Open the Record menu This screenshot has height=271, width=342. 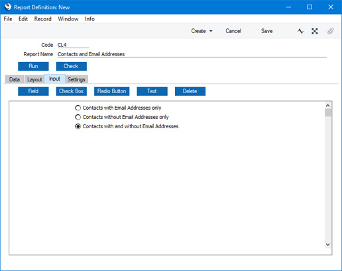(42, 19)
